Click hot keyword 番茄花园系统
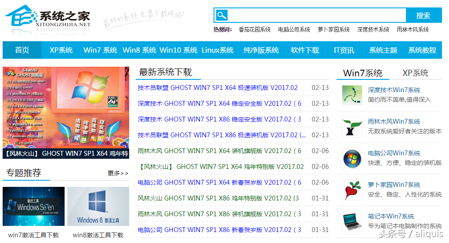The height and width of the screenshot is (243, 449). 254,29
